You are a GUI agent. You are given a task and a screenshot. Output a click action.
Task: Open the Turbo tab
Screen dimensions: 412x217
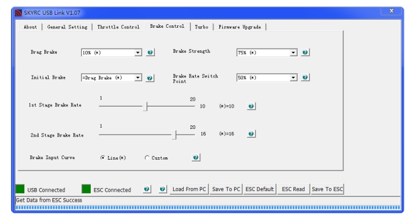tap(202, 27)
